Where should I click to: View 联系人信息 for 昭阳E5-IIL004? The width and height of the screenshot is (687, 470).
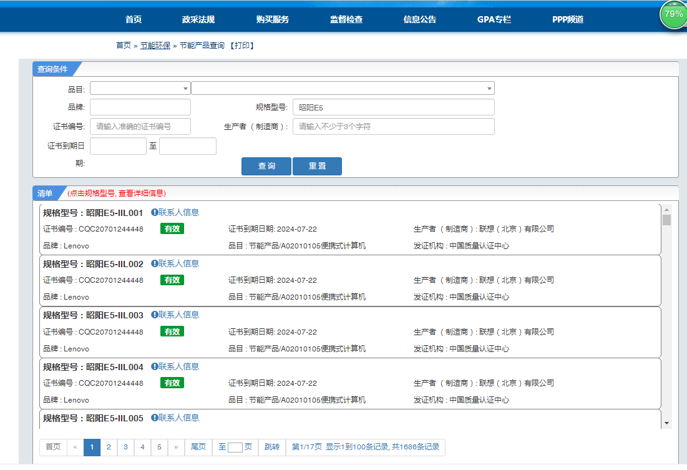(178, 366)
